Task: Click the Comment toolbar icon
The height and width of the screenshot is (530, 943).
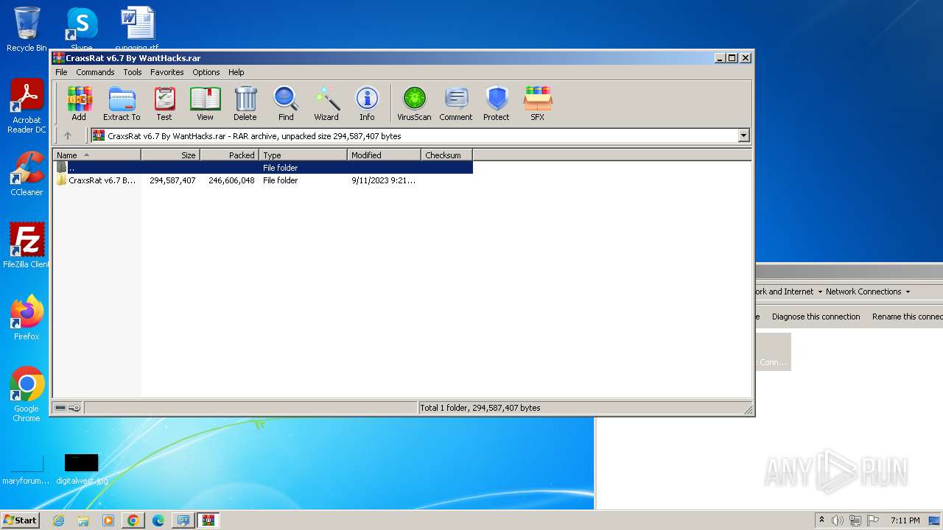Action: (x=456, y=104)
